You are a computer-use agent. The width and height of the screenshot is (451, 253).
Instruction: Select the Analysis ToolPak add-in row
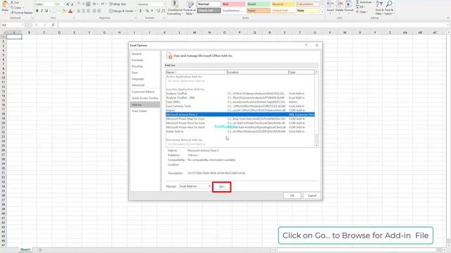(240, 93)
